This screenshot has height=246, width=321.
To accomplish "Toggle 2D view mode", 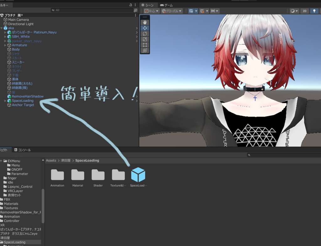I will coord(304,11).
